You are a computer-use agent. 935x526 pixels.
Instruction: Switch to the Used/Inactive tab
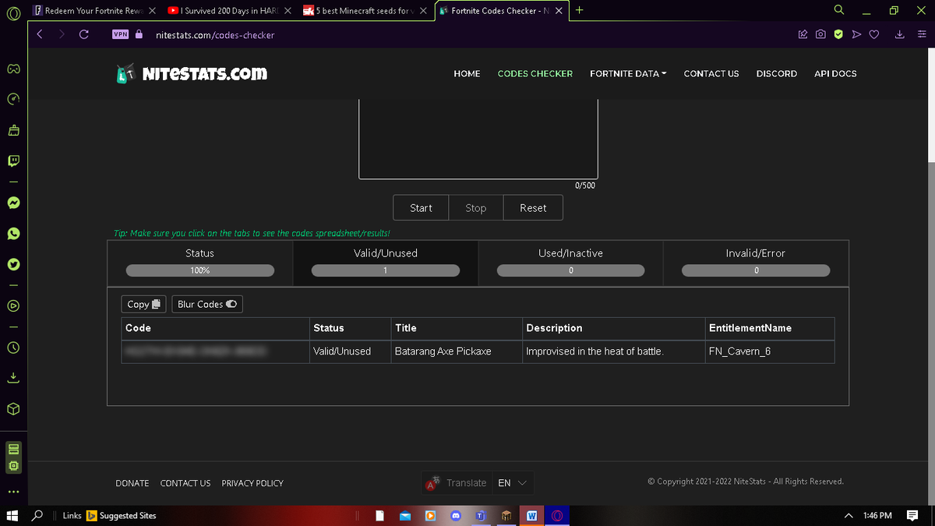(x=570, y=263)
